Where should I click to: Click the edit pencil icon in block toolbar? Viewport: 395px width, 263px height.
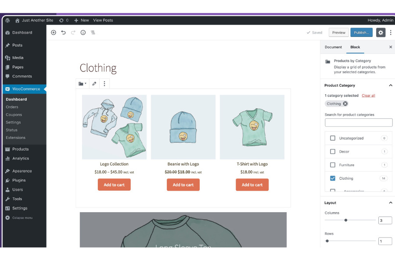(94, 83)
